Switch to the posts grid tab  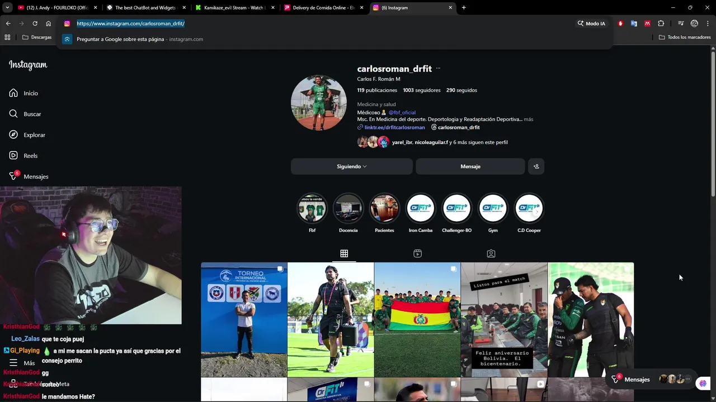(344, 253)
